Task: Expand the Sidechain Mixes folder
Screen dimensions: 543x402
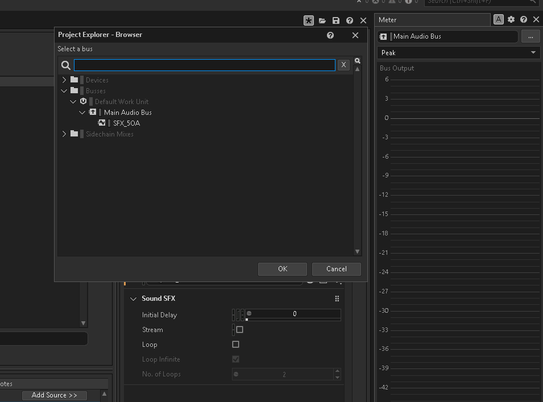Action: (64, 134)
